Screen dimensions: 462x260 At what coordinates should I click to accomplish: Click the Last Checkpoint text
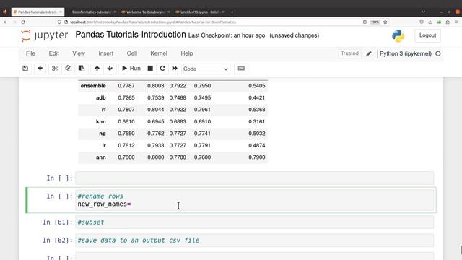[226, 35]
